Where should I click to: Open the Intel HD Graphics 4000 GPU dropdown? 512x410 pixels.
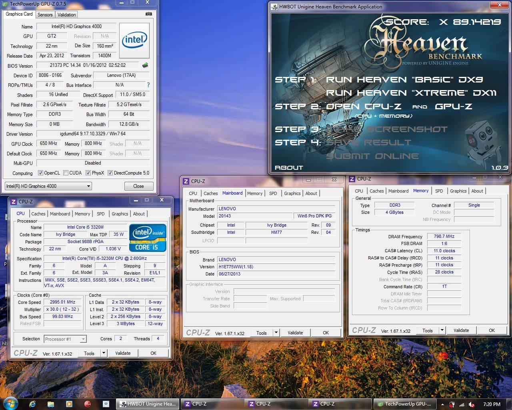[48, 186]
